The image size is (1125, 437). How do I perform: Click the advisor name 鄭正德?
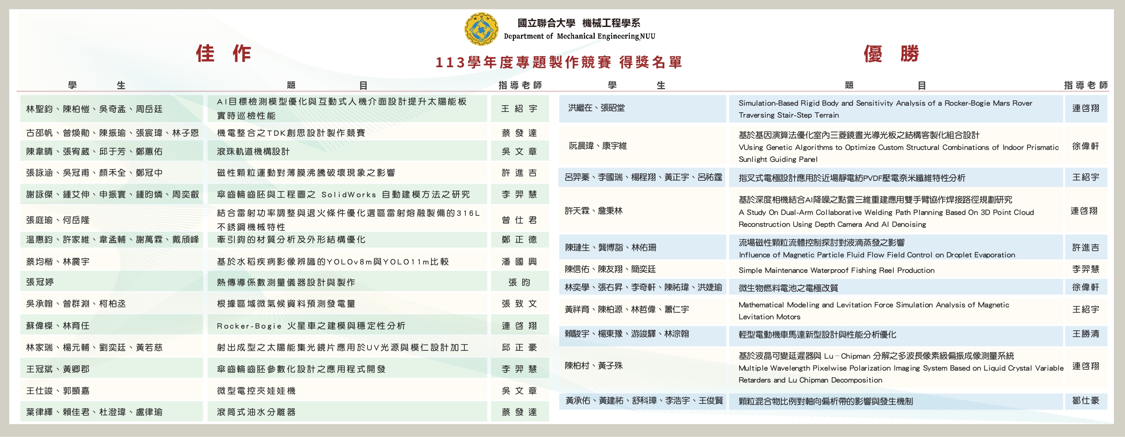point(520,239)
